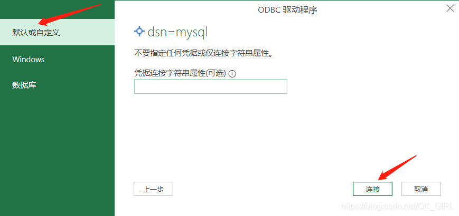Click the info icon after 凭据连接字符串属性(可选)
The image size is (459, 216).
pos(232,74)
